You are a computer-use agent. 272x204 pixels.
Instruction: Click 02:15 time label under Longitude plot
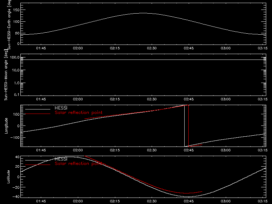[x=115, y=150]
